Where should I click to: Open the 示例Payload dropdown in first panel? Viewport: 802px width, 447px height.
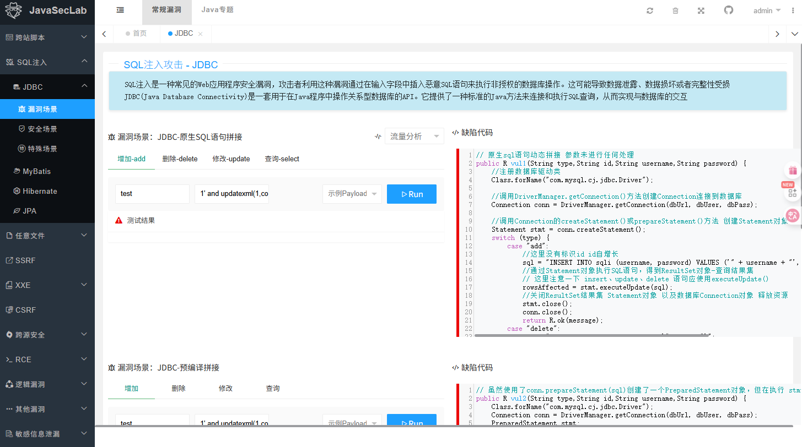pos(352,194)
